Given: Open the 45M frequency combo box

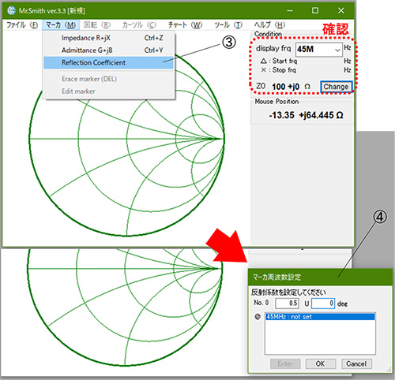Looking at the screenshot, I should (x=319, y=50).
